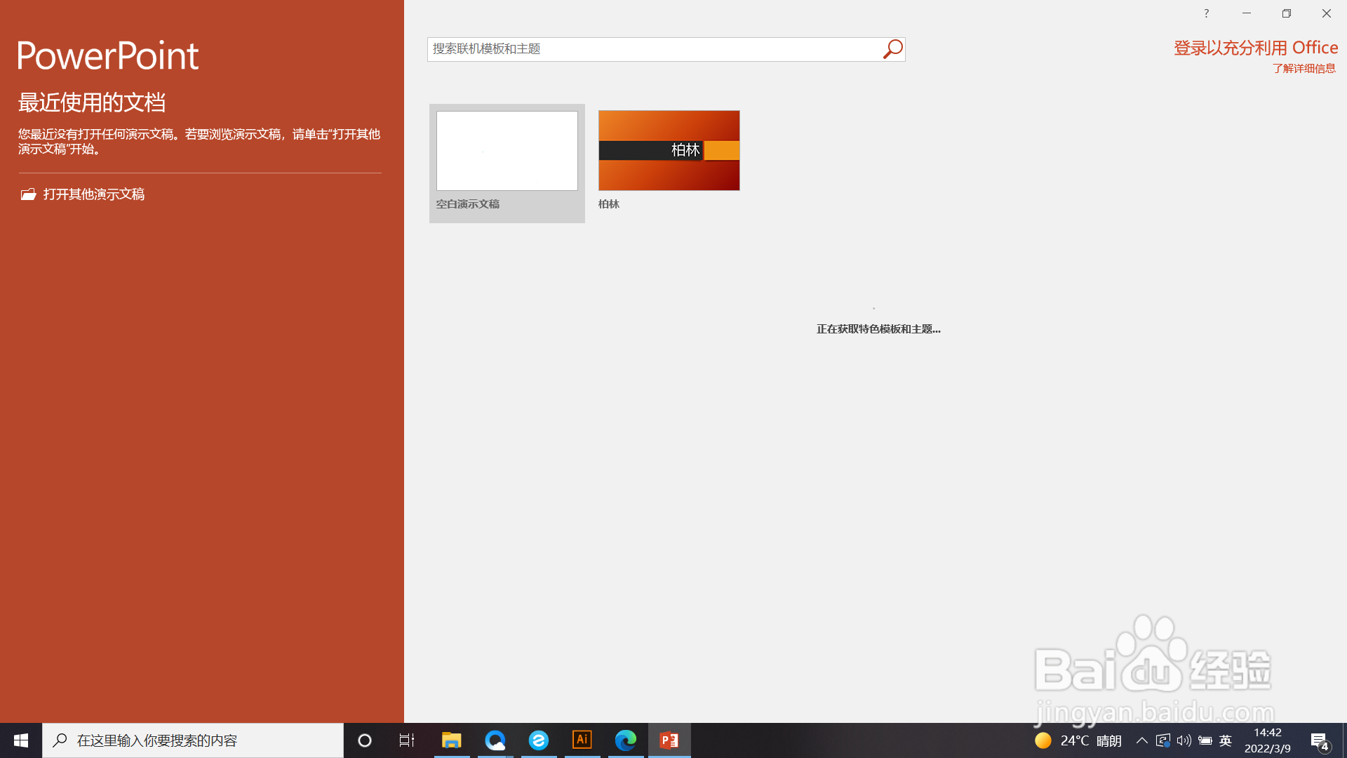Close the PowerPoint window
The height and width of the screenshot is (758, 1347).
click(x=1327, y=13)
